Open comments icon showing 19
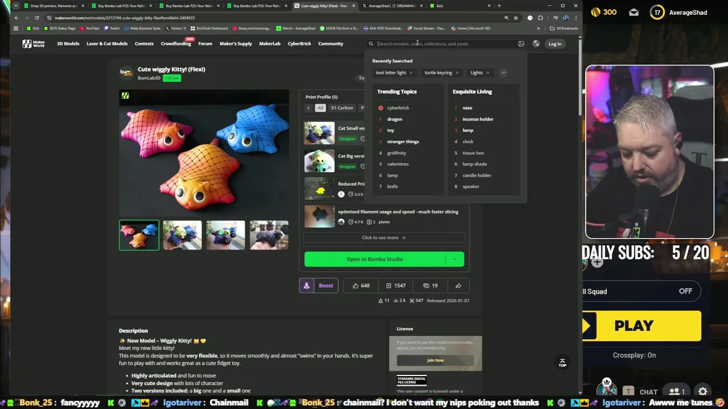This screenshot has height=409, width=728. [430, 286]
